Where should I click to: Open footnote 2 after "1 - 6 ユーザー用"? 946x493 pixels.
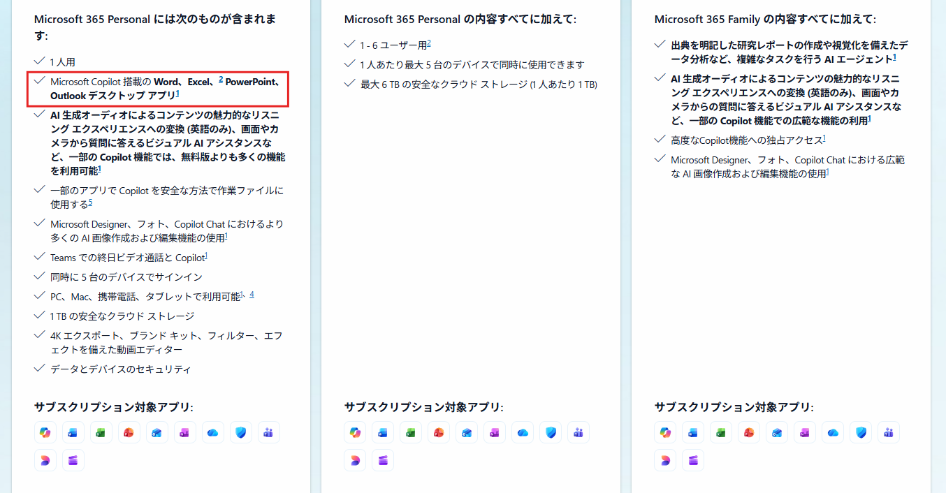point(429,43)
